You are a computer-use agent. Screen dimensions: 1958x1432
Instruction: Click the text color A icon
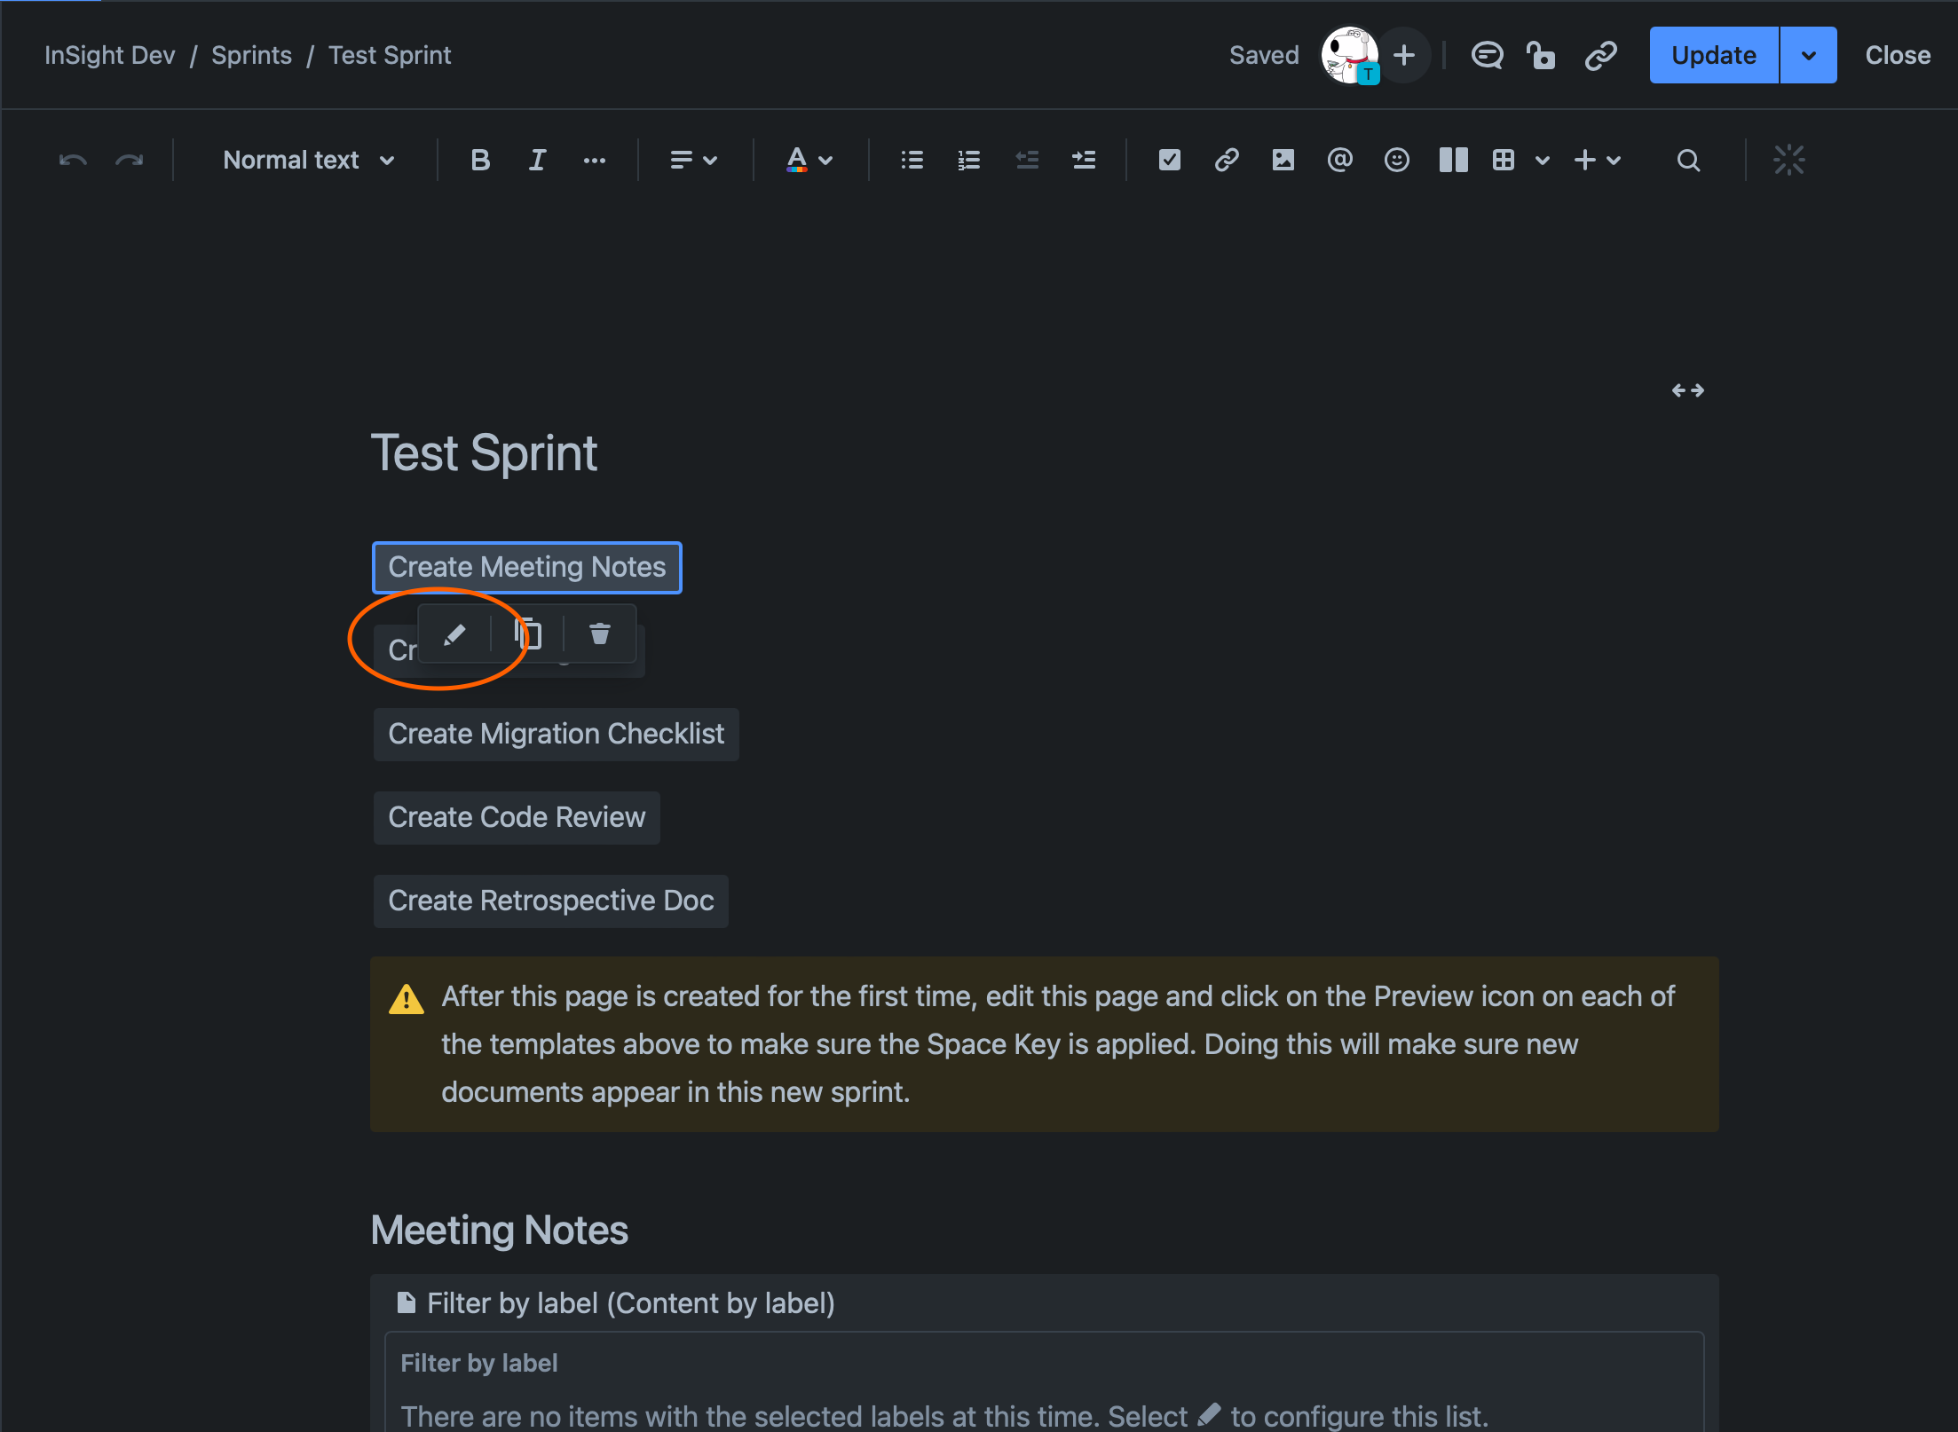pyautogui.click(x=797, y=161)
